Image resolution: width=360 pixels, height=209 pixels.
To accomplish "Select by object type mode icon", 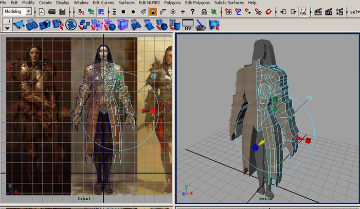I will pyautogui.click(x=91, y=12).
